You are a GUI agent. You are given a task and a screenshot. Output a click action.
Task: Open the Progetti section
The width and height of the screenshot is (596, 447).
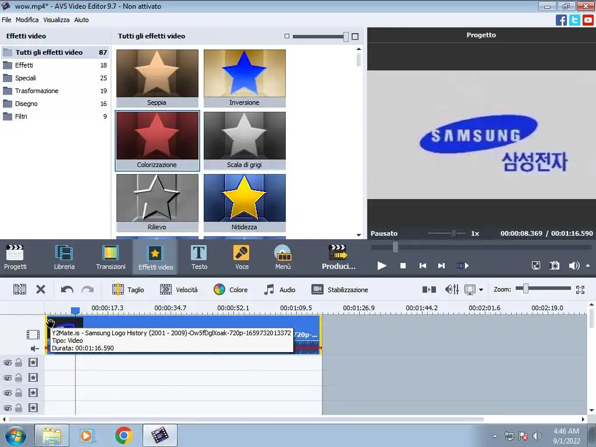coord(15,257)
